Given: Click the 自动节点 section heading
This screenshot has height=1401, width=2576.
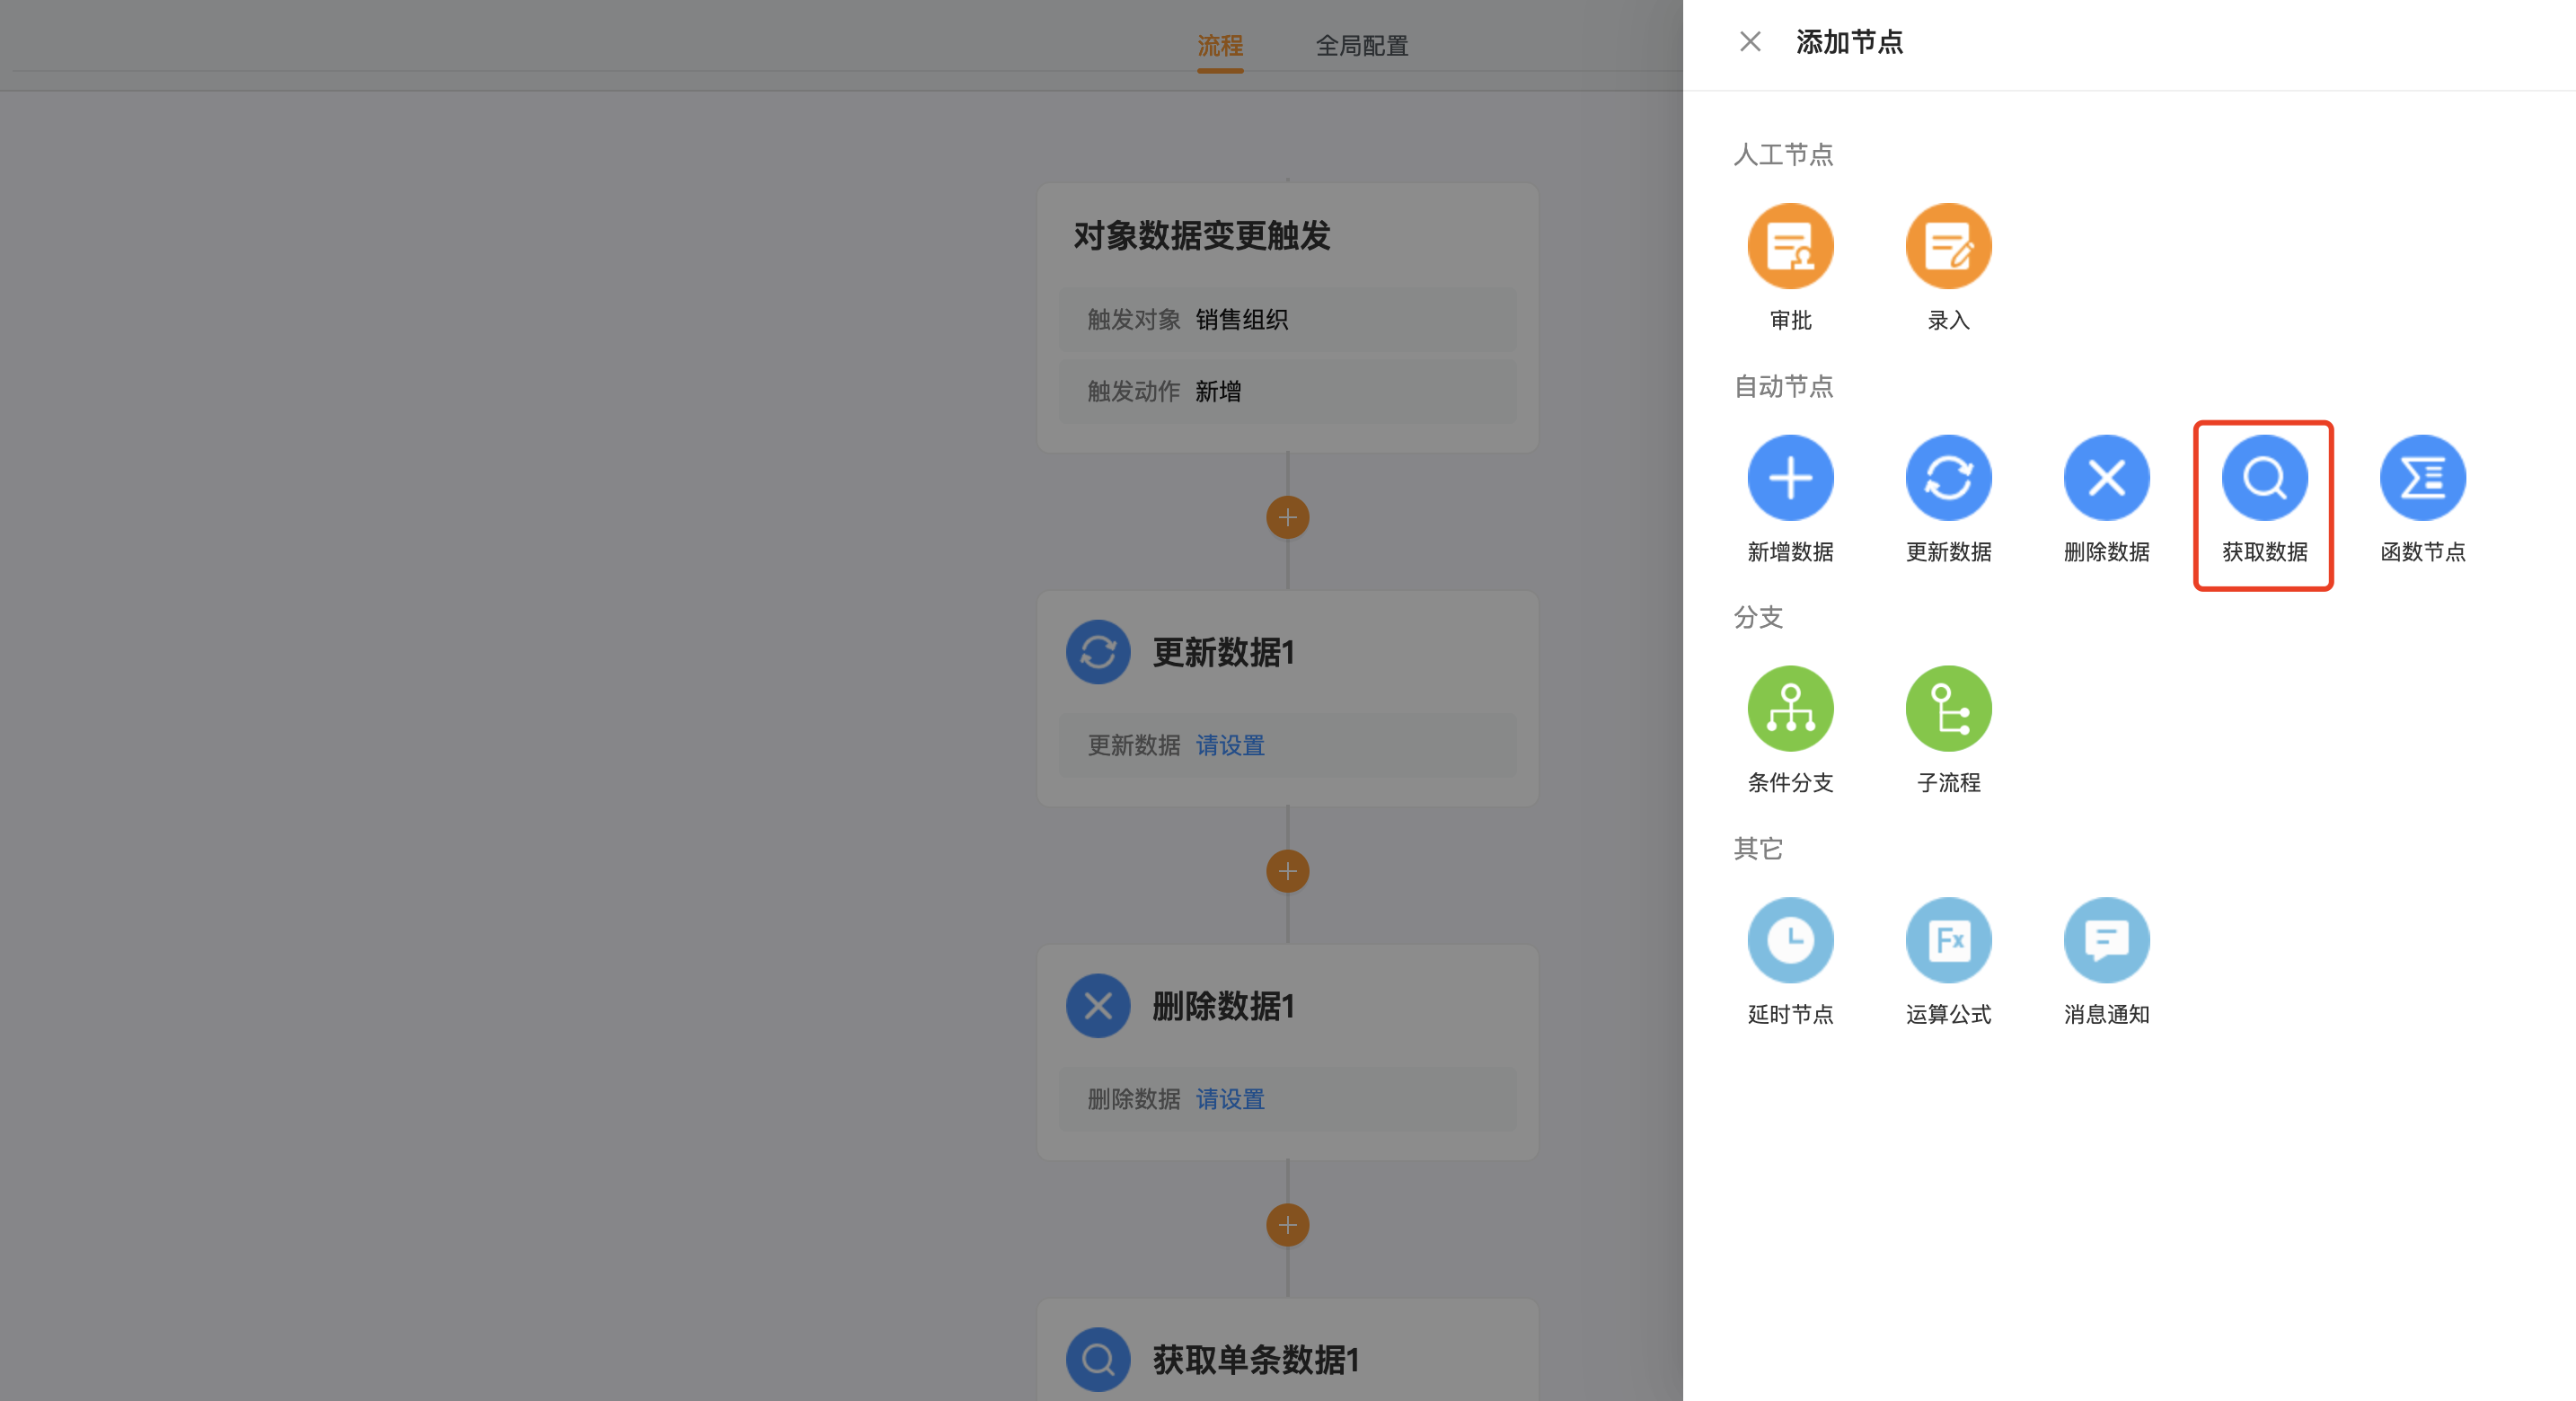Looking at the screenshot, I should 1783,387.
